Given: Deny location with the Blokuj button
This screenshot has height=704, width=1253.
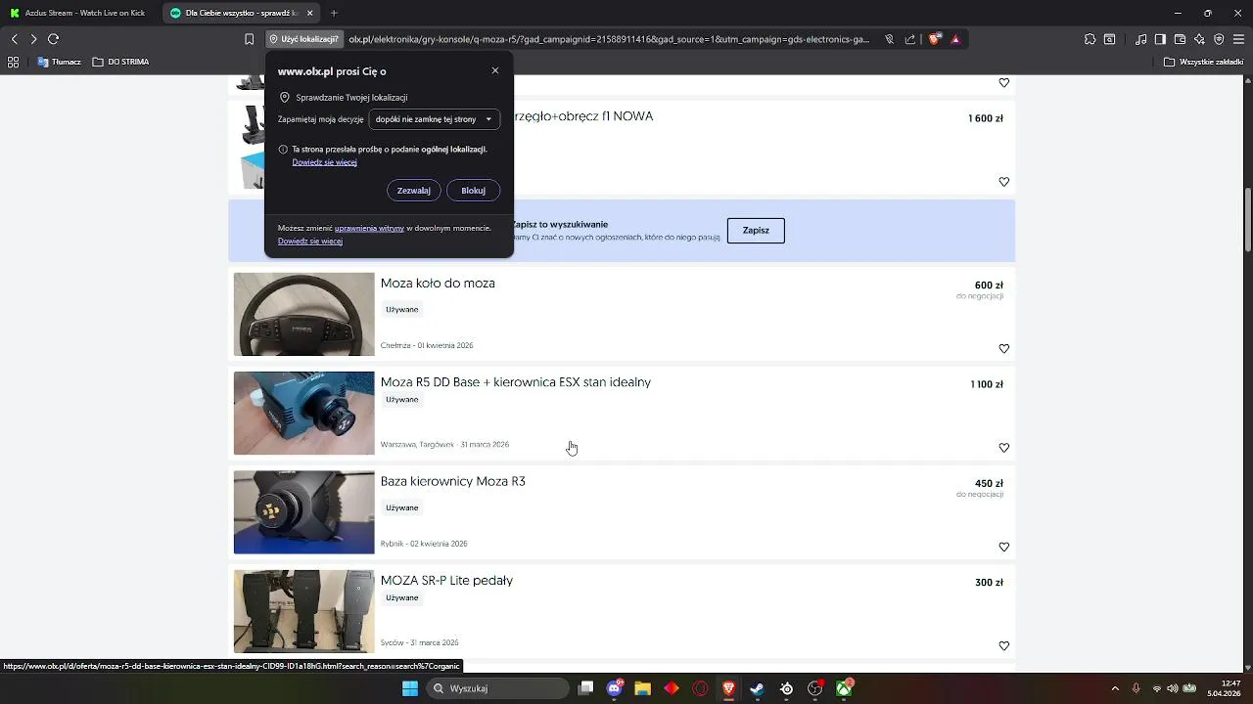Looking at the screenshot, I should pos(473,191).
